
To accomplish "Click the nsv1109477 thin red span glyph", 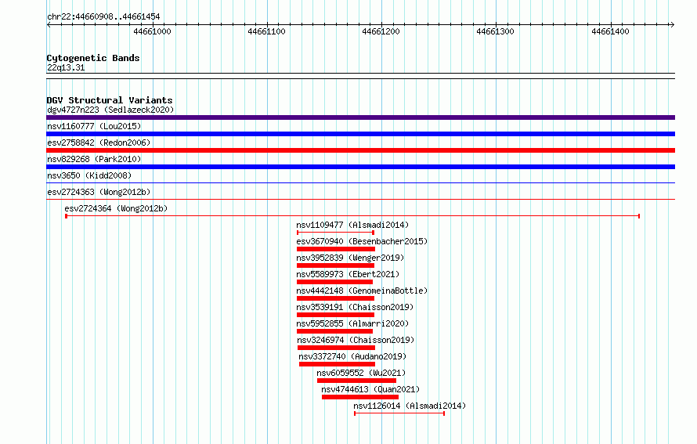I will pos(336,233).
